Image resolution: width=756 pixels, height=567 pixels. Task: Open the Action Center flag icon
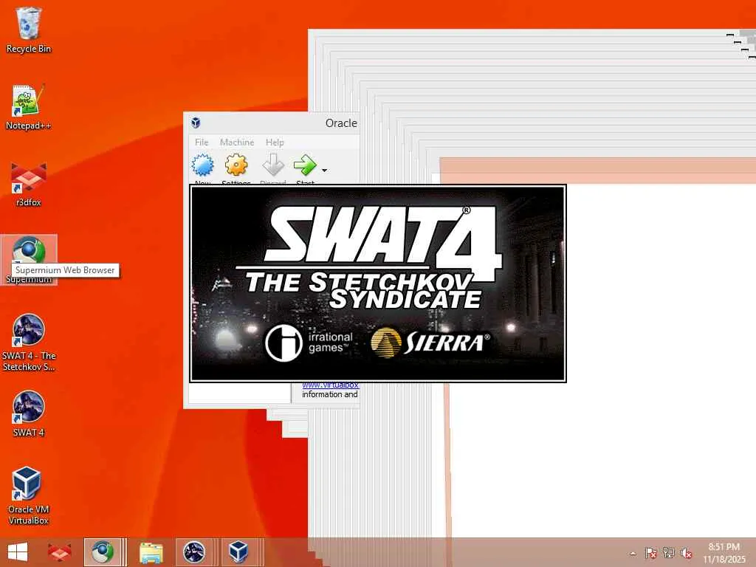click(650, 553)
